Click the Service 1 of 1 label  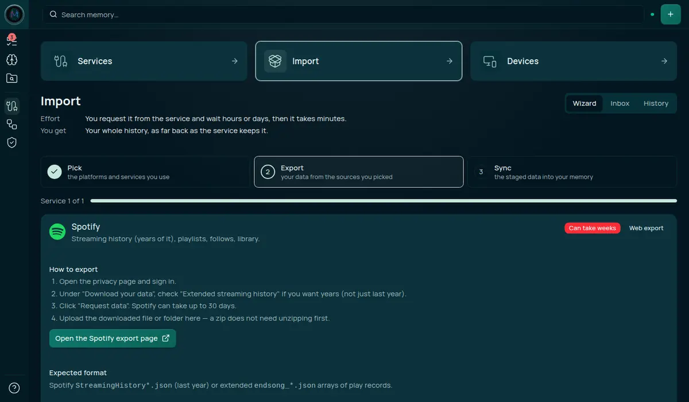[63, 201]
